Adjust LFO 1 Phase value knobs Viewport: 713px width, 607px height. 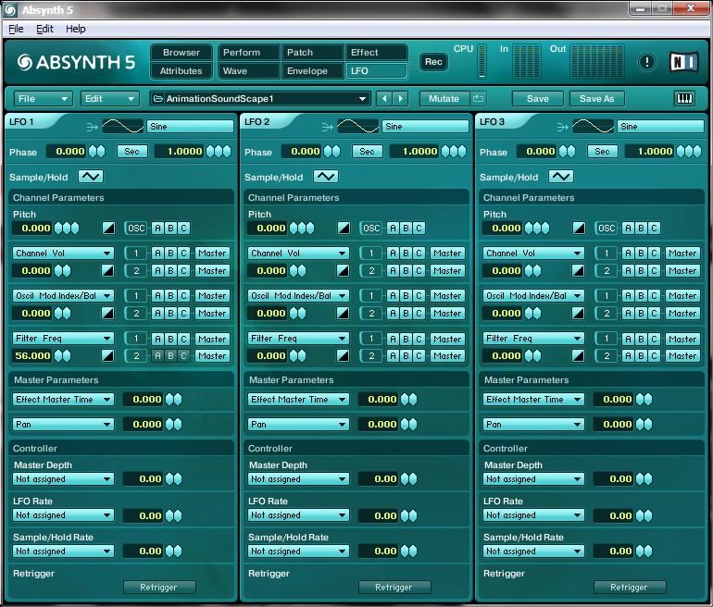97,152
